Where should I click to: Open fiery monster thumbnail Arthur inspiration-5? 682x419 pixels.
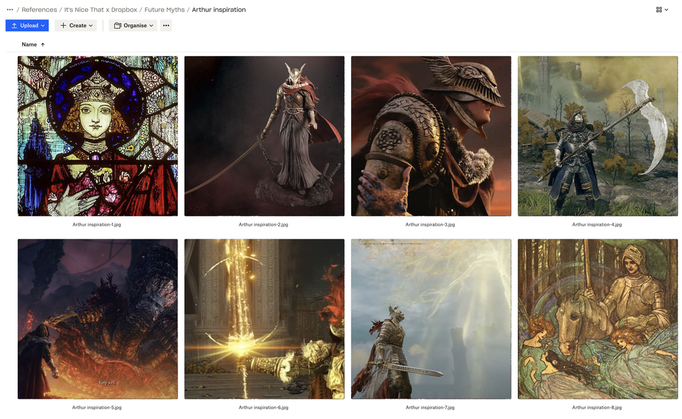pyautogui.click(x=98, y=319)
